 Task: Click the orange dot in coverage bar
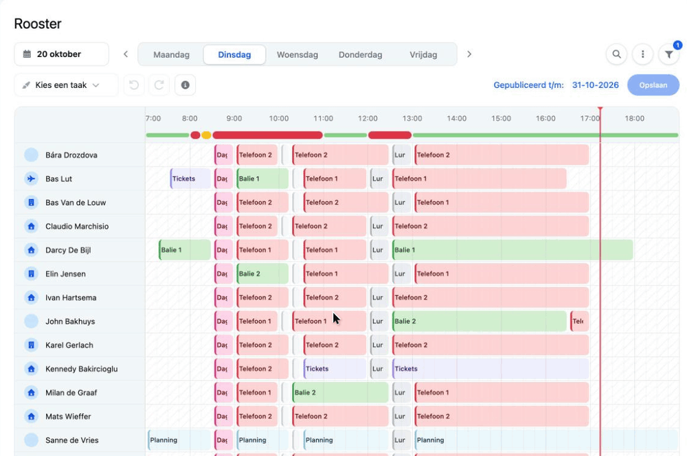[206, 135]
